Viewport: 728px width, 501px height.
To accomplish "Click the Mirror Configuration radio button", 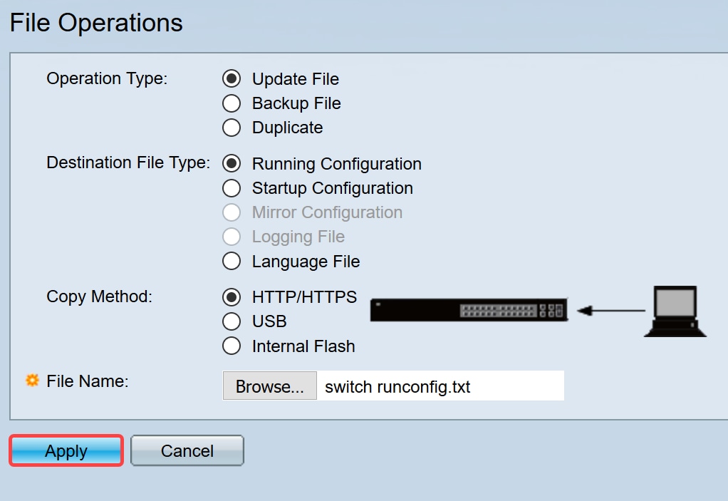I will point(232,212).
